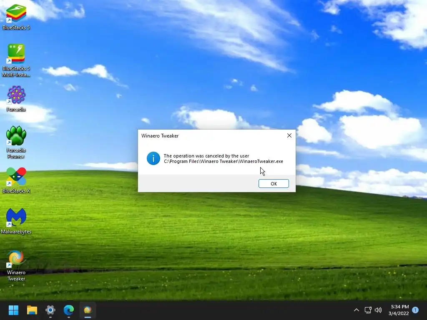Click the message "The operation was canceled by the user"
This screenshot has height=320, width=427.
point(206,156)
